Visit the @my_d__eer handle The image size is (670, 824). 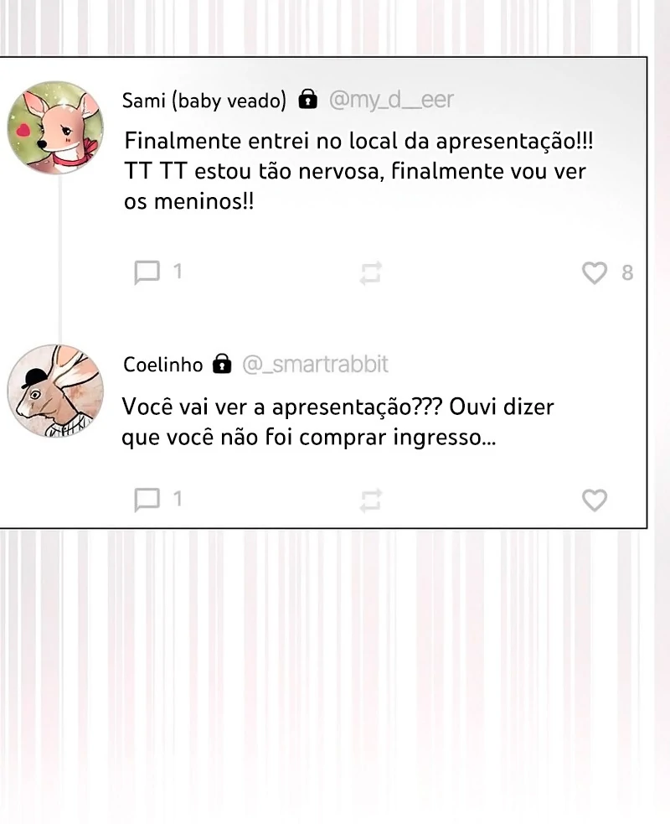[391, 99]
